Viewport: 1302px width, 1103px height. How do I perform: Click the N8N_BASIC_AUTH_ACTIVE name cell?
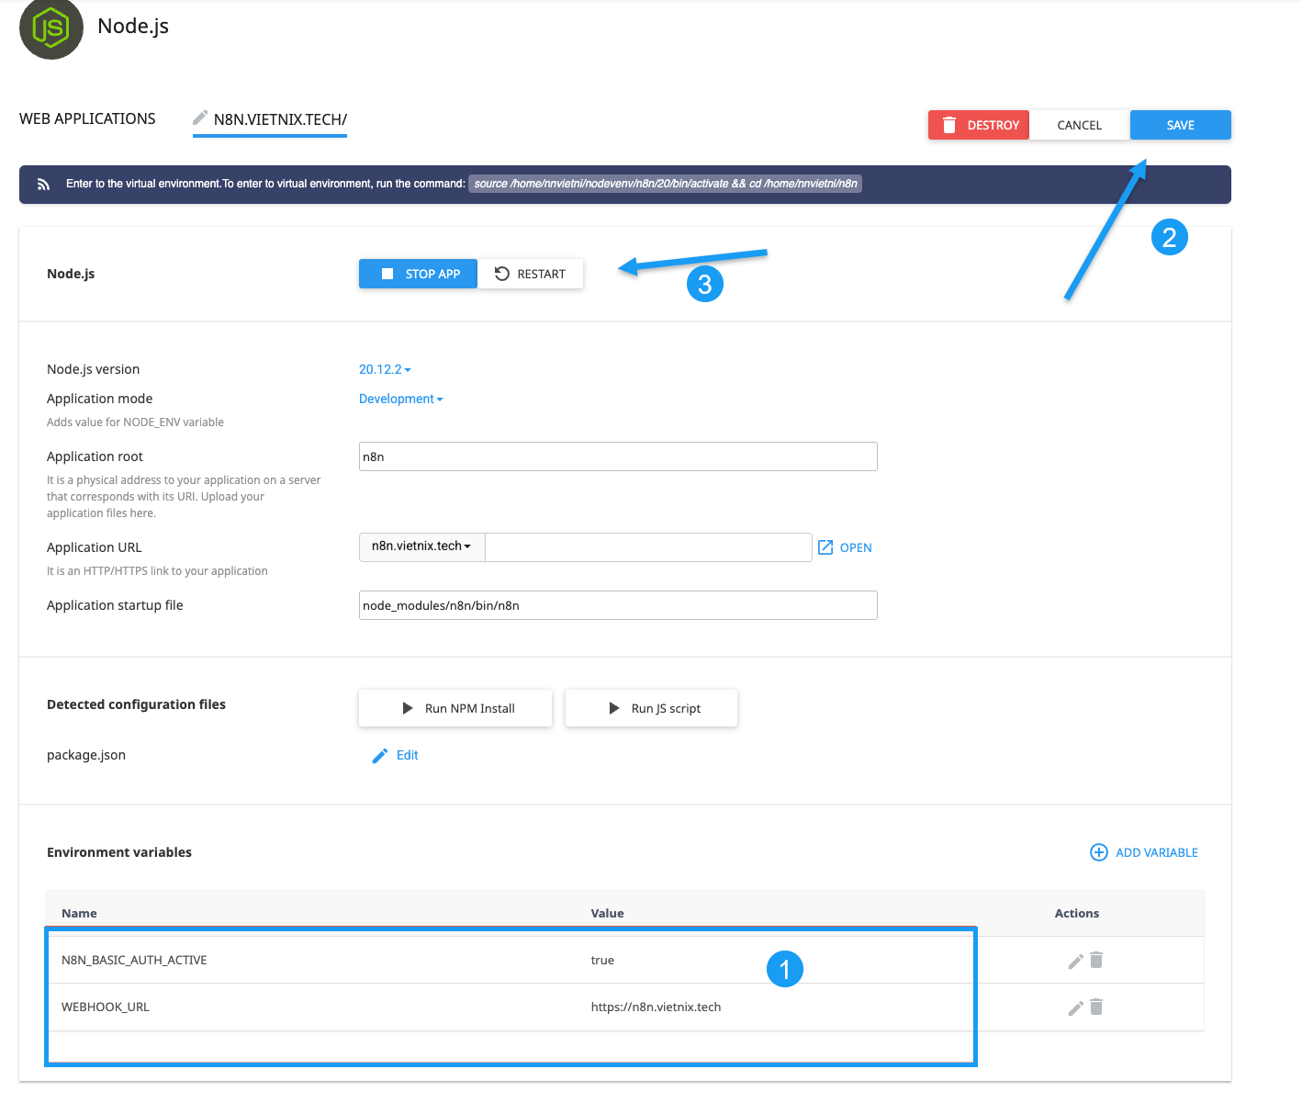134,960
